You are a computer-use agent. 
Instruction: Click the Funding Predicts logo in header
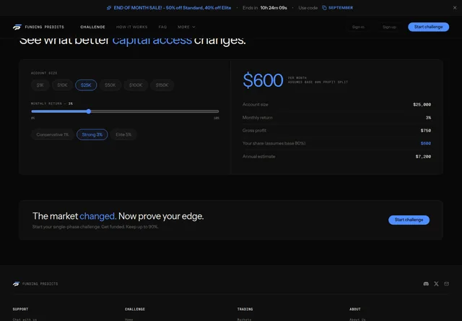click(38, 27)
